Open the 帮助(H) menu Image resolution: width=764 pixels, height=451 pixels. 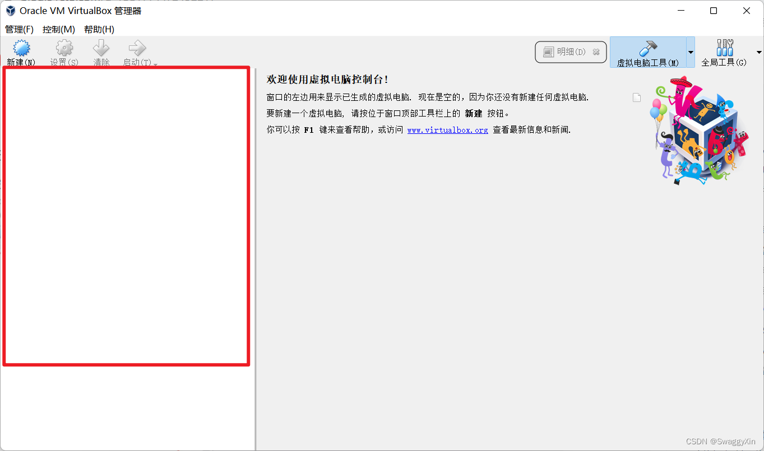pyautogui.click(x=99, y=29)
